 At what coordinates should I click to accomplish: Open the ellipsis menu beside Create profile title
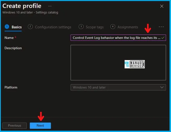(x=50, y=6)
